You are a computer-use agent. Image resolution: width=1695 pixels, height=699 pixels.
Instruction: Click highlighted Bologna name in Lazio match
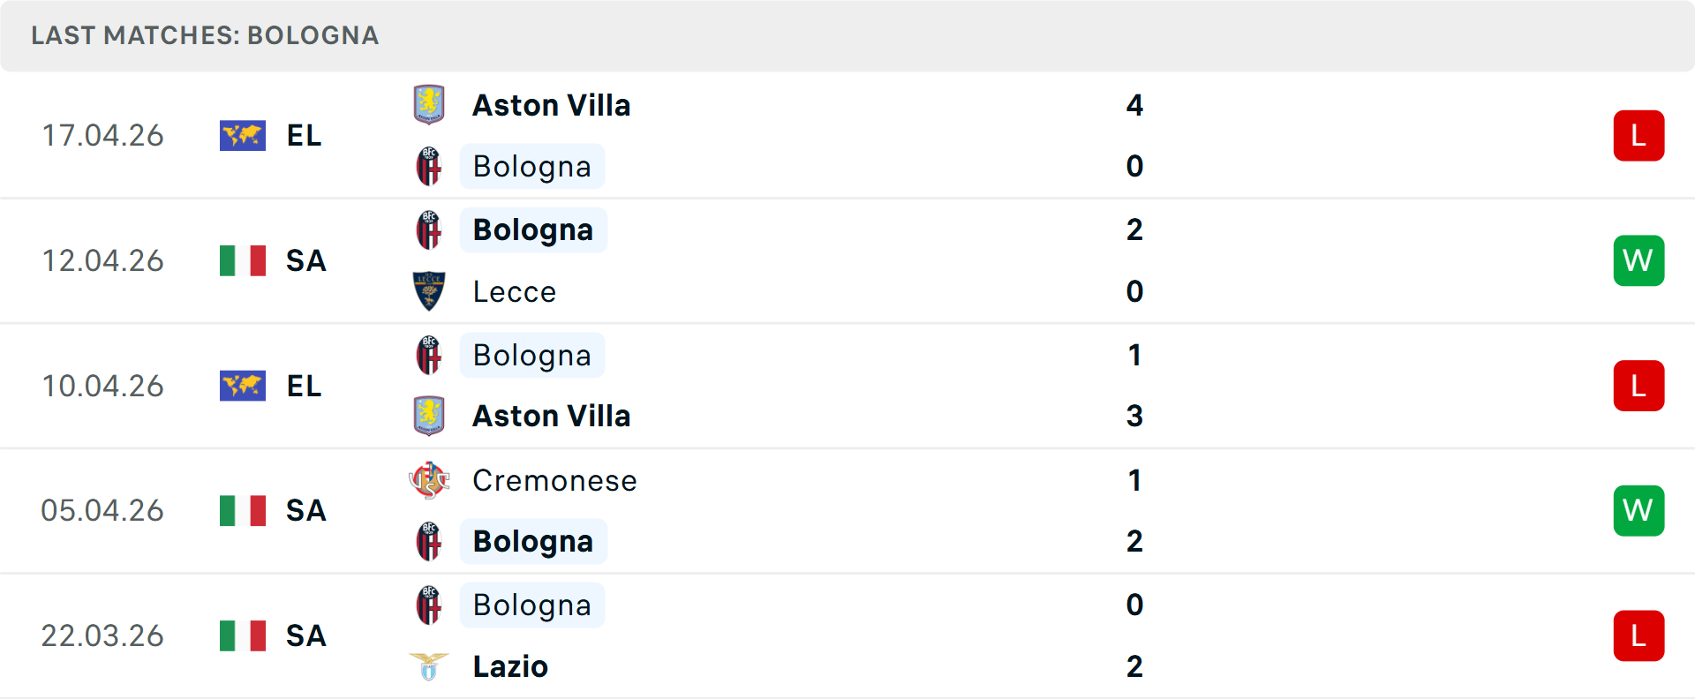[532, 605]
